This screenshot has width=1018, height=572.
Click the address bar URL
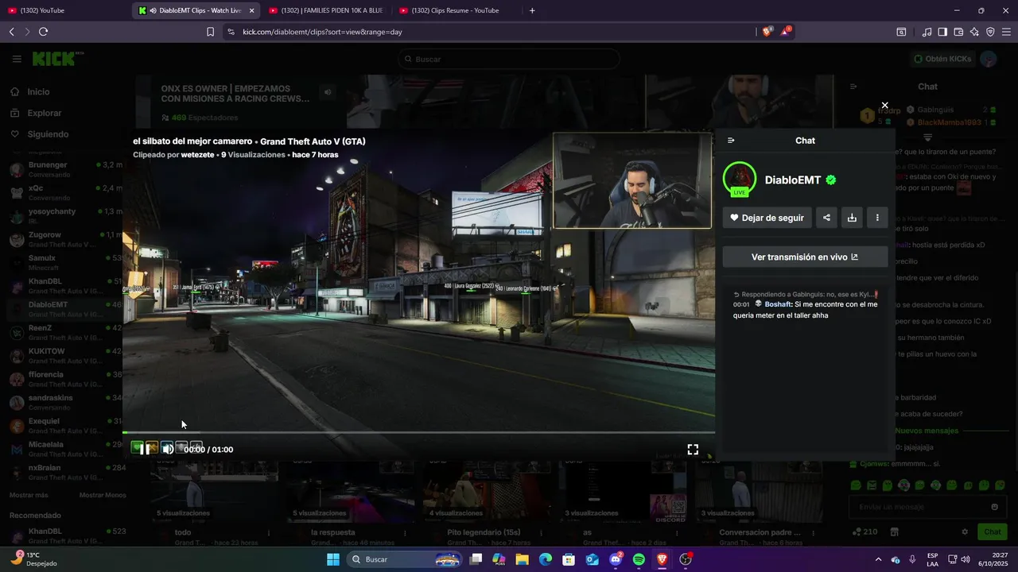(x=322, y=32)
